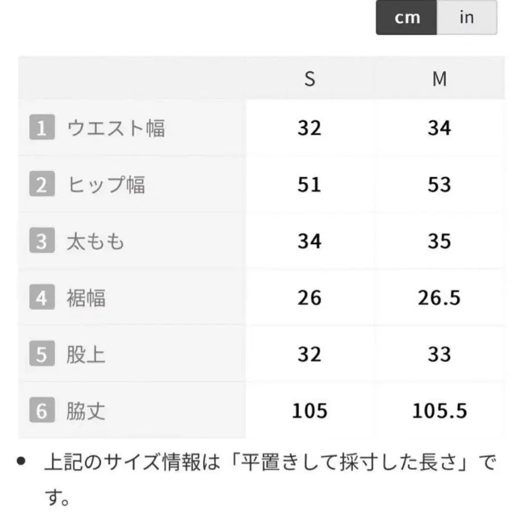Screen dimensions: 512x512
Task: Click the numbered badge 6 beside 脇丈
Action: coord(41,410)
